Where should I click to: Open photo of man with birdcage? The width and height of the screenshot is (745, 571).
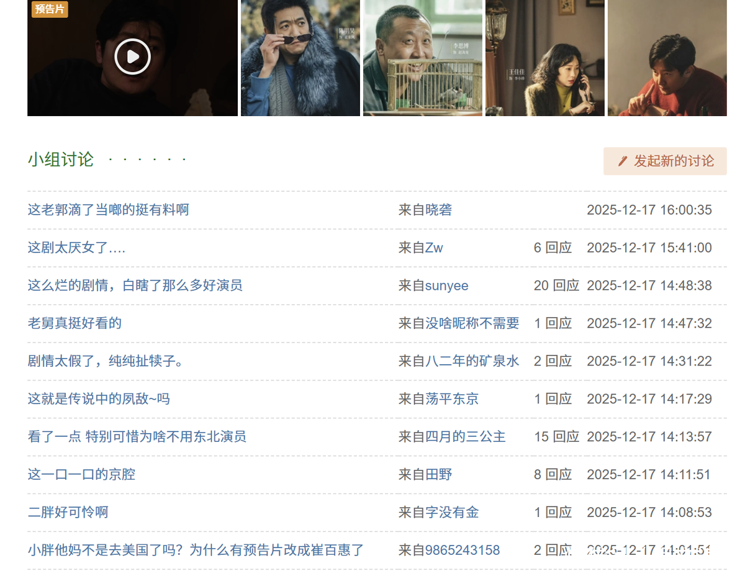pos(422,57)
